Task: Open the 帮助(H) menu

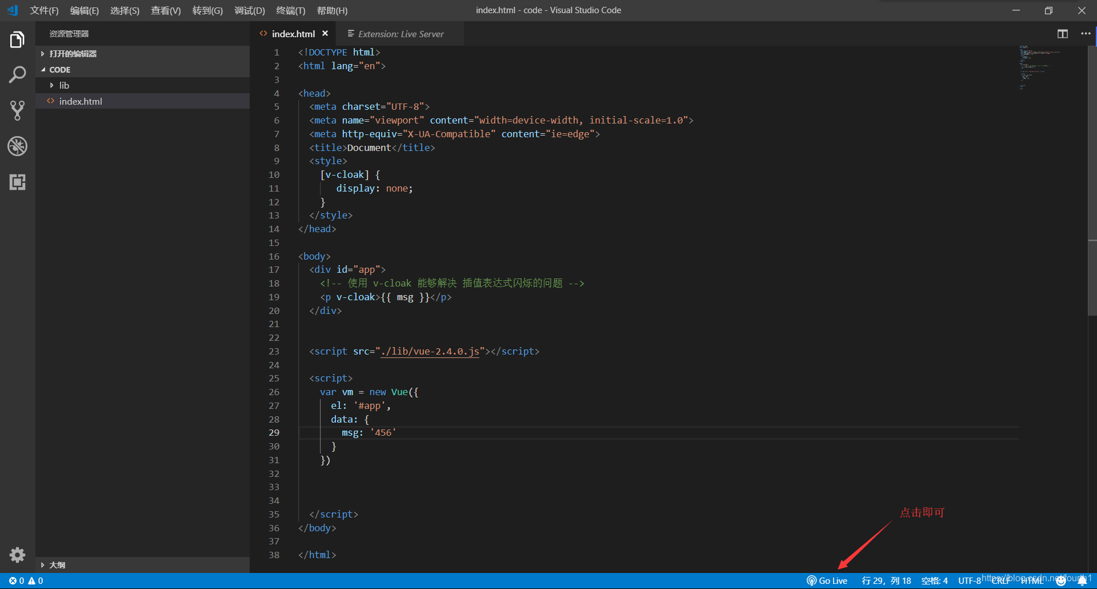Action: pyautogui.click(x=332, y=10)
